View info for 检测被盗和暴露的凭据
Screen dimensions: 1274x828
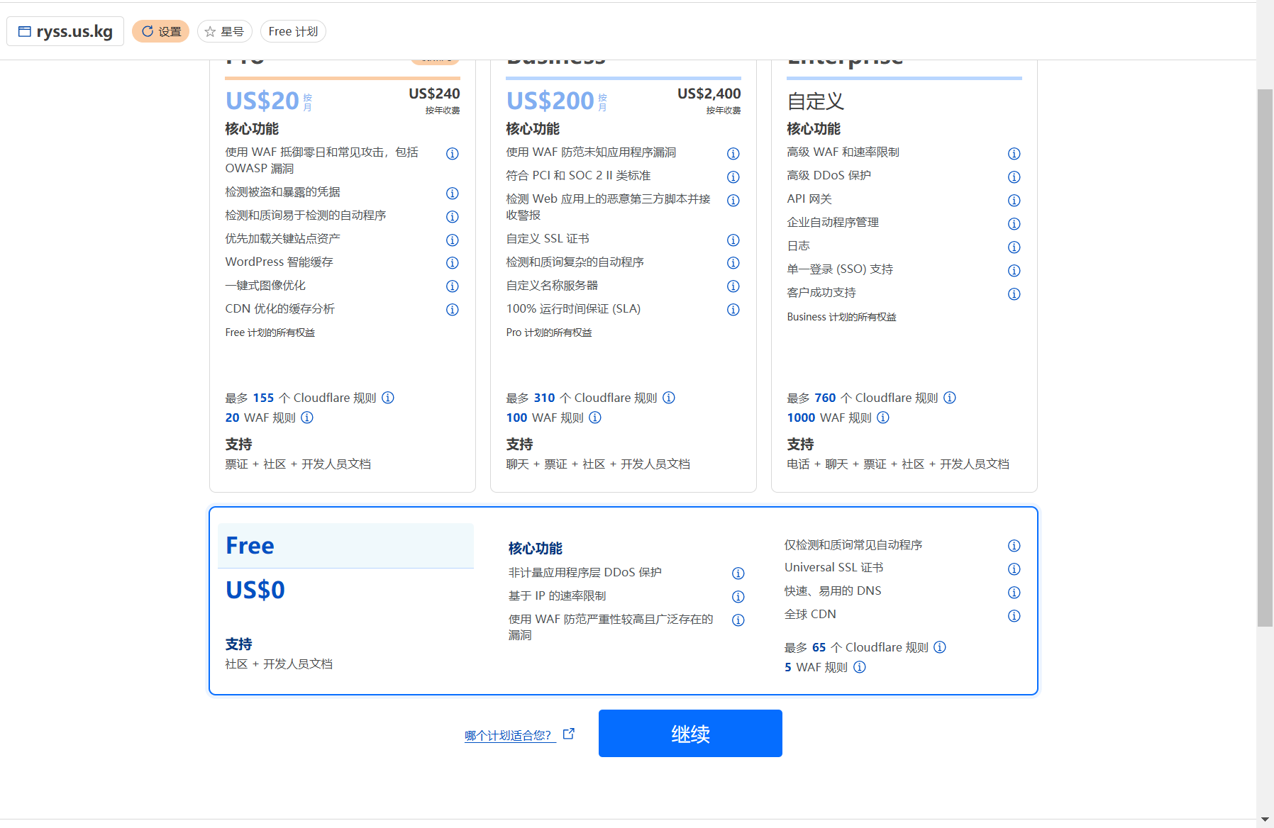tap(452, 193)
